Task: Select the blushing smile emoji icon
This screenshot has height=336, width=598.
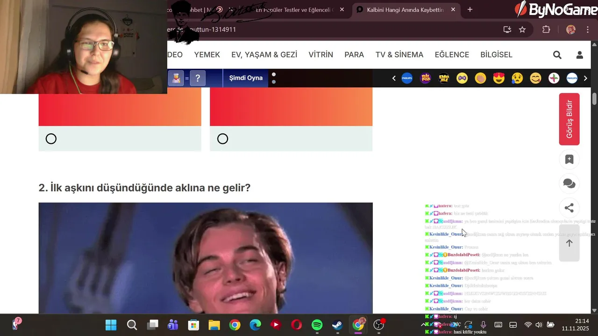Action: click(535, 78)
